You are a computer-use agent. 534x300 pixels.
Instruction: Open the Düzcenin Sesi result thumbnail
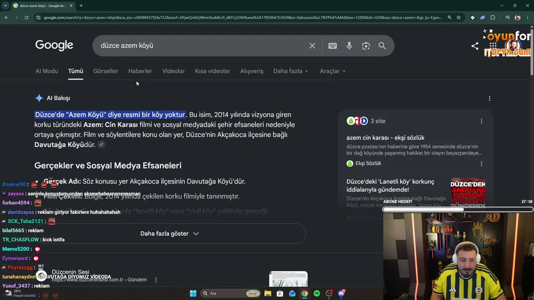pos(288,279)
